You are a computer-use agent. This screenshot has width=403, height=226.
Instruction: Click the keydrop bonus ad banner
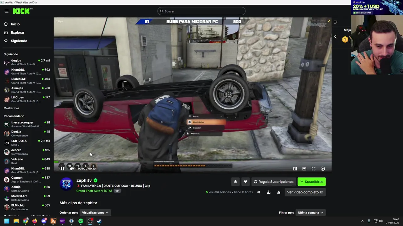377,8
